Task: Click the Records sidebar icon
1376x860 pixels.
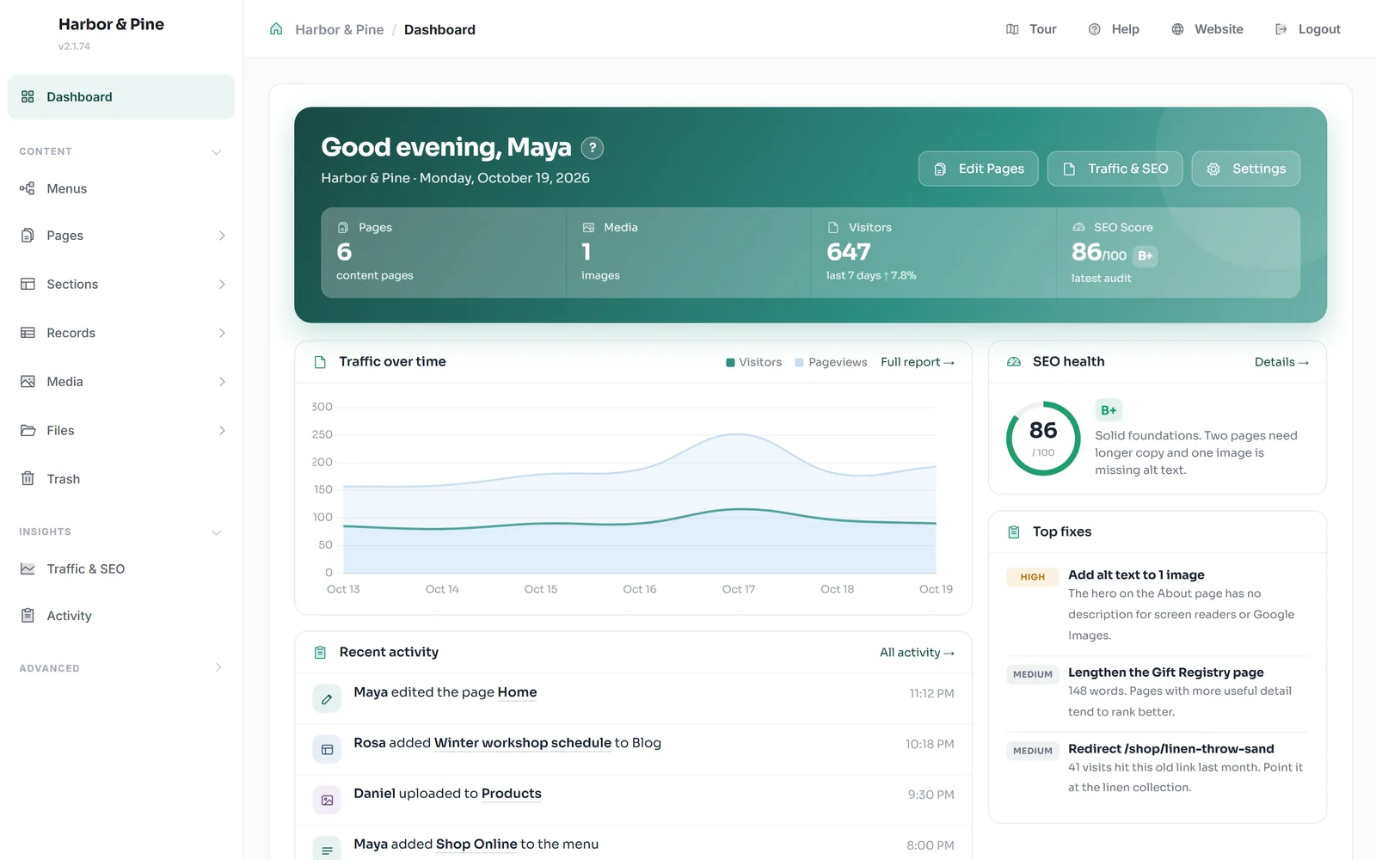Action: [x=28, y=333]
